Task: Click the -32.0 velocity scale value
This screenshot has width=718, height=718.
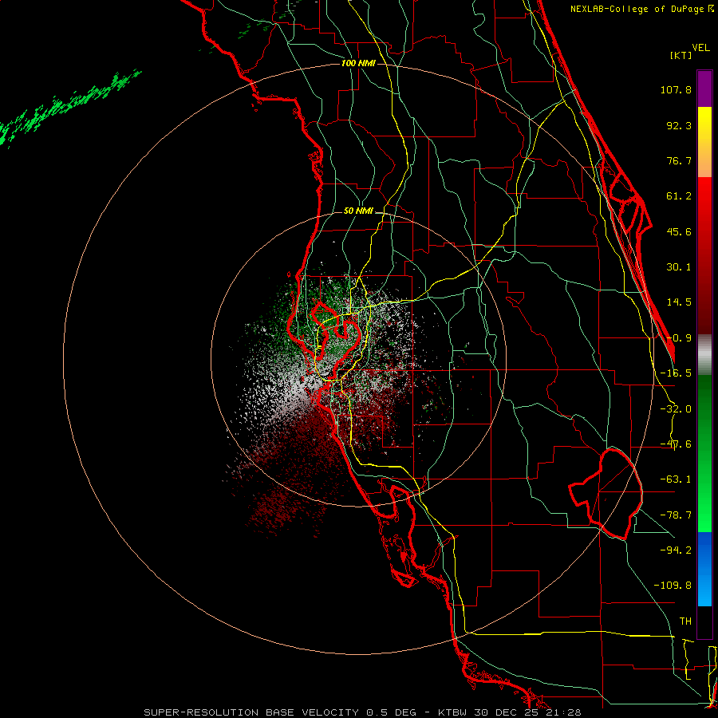Action: (x=676, y=409)
